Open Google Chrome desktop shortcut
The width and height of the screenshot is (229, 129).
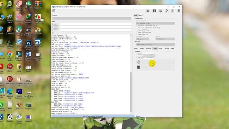(10, 56)
